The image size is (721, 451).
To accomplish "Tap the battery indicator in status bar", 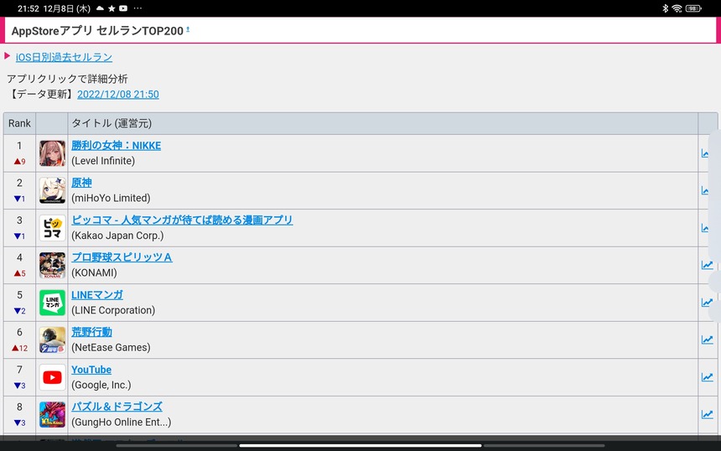I will 693,8.
